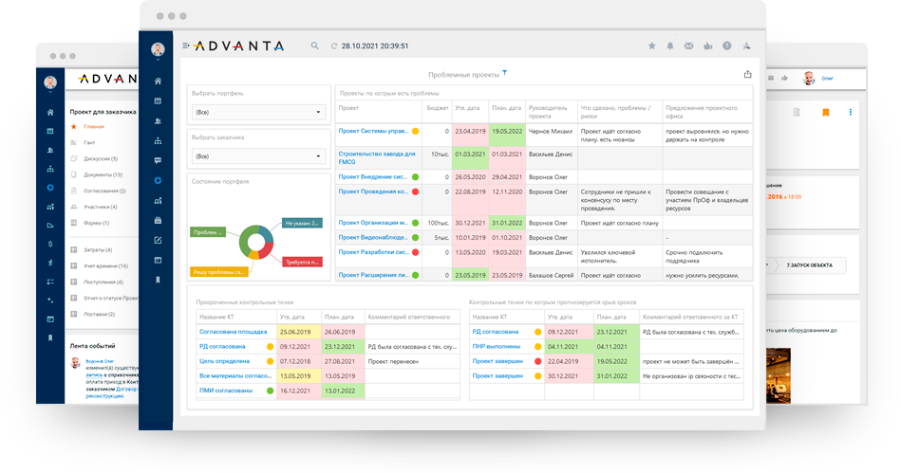The image size is (901, 473).
Task: Toggle the hamburger menu beside ADVANTA logo
Action: 185,45
